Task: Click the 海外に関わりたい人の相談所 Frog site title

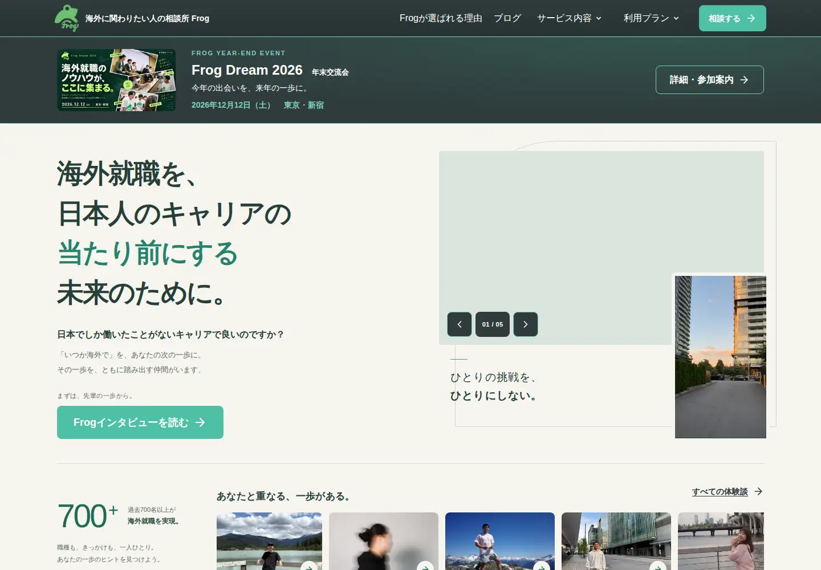Action: click(147, 18)
